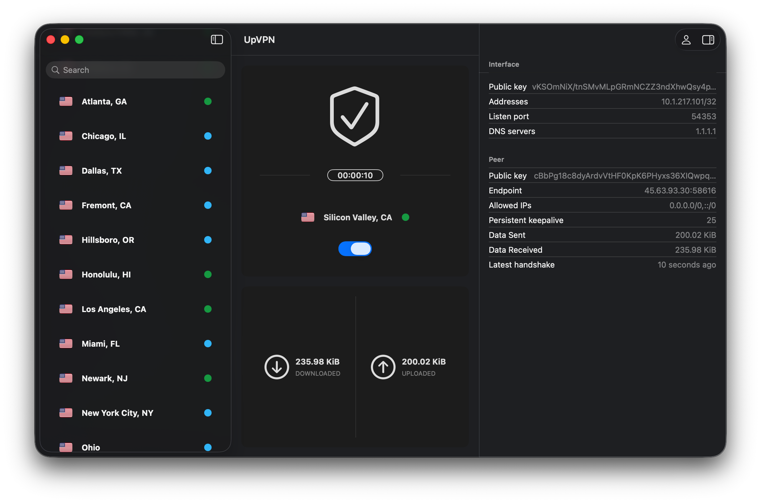The width and height of the screenshot is (761, 503).
Task: Click the flag icon next to Dallas, TX
Action: (66, 171)
